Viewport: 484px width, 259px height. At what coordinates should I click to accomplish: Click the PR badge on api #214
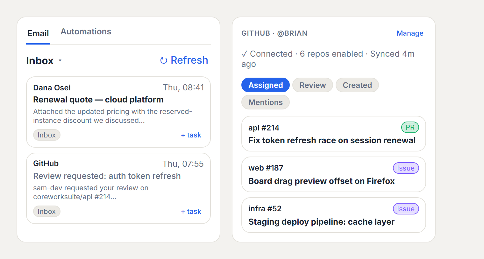point(410,127)
